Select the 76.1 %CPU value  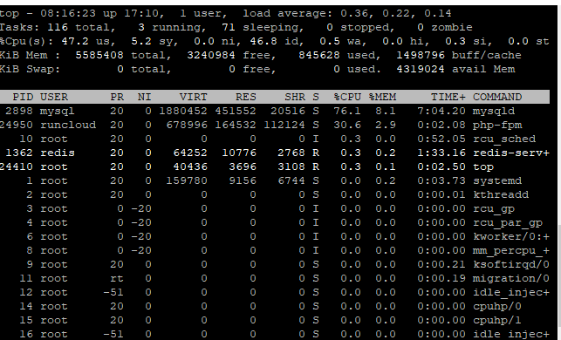tap(347, 112)
